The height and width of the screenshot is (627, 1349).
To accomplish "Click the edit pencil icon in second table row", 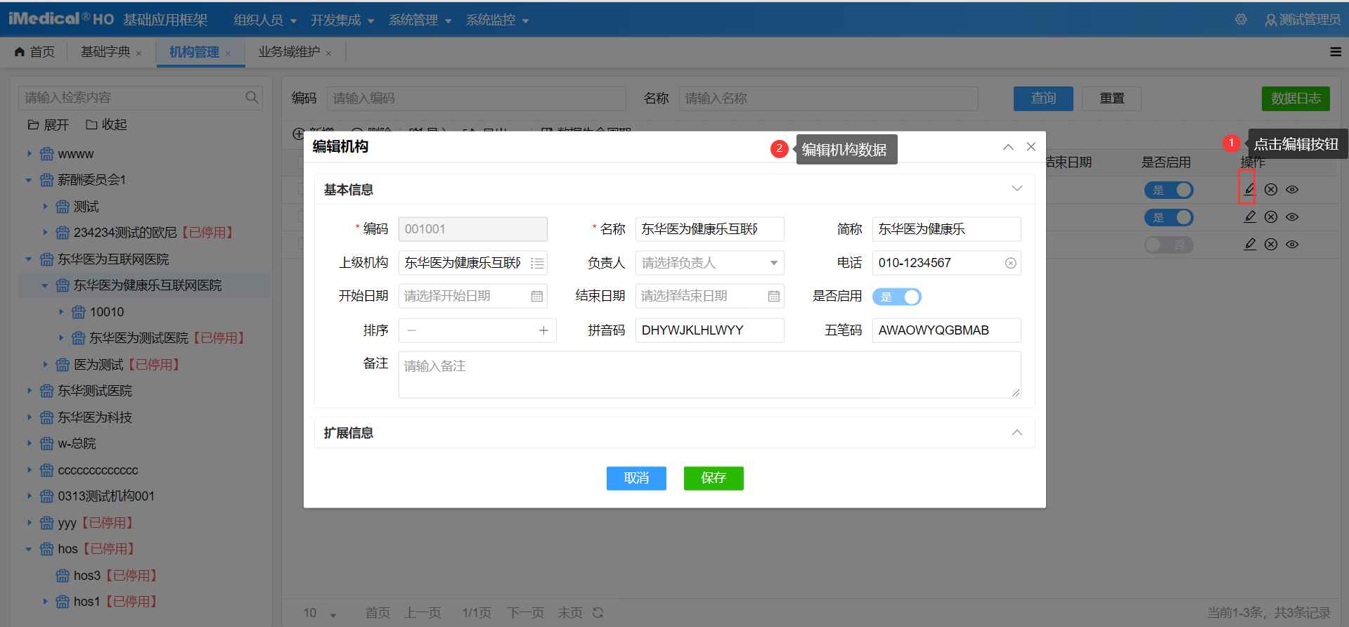I will tap(1249, 216).
